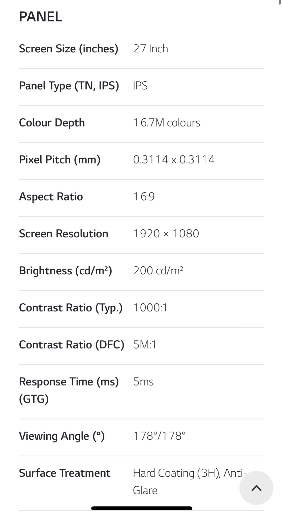This screenshot has width=283, height=516.
Task: Select the 0.3114 x 0.3114 value
Action: (x=174, y=159)
